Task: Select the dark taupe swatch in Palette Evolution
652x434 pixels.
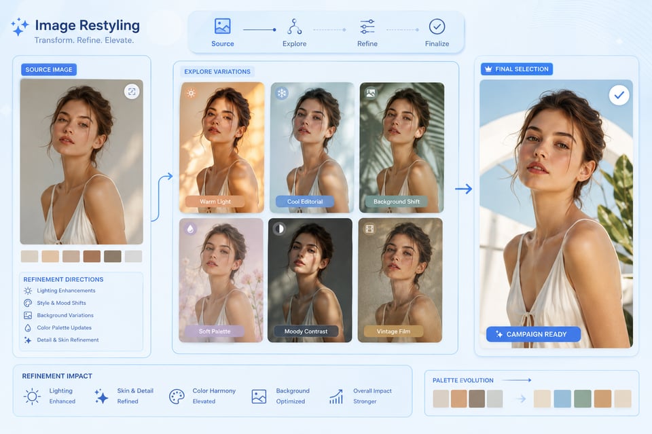Action: [477, 399]
